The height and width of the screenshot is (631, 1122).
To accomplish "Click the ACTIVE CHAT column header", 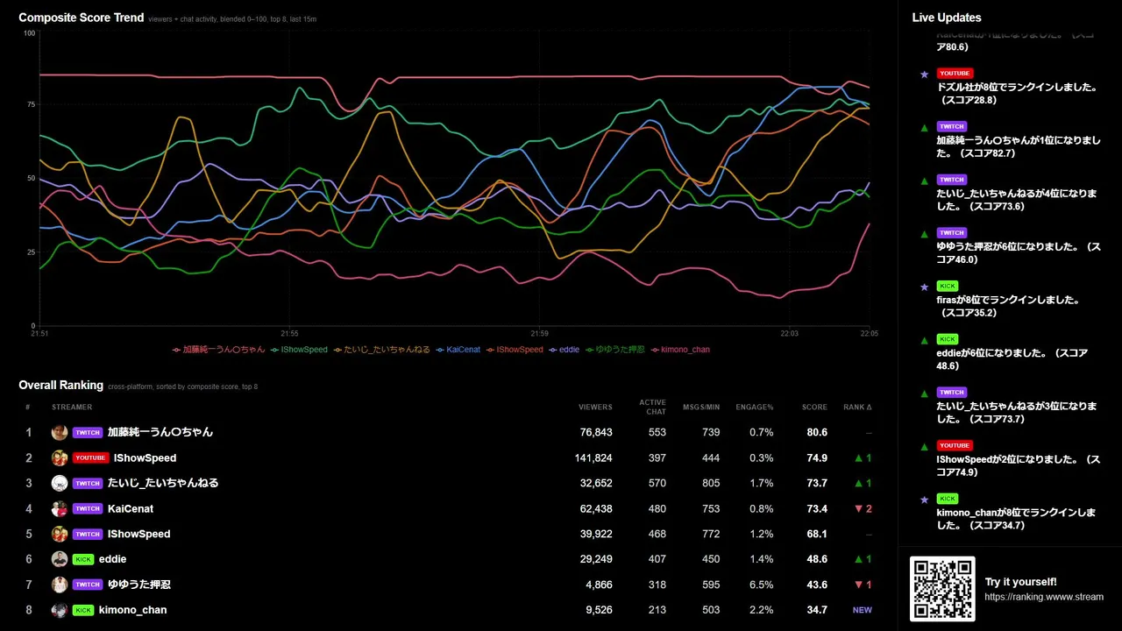I will pos(652,408).
